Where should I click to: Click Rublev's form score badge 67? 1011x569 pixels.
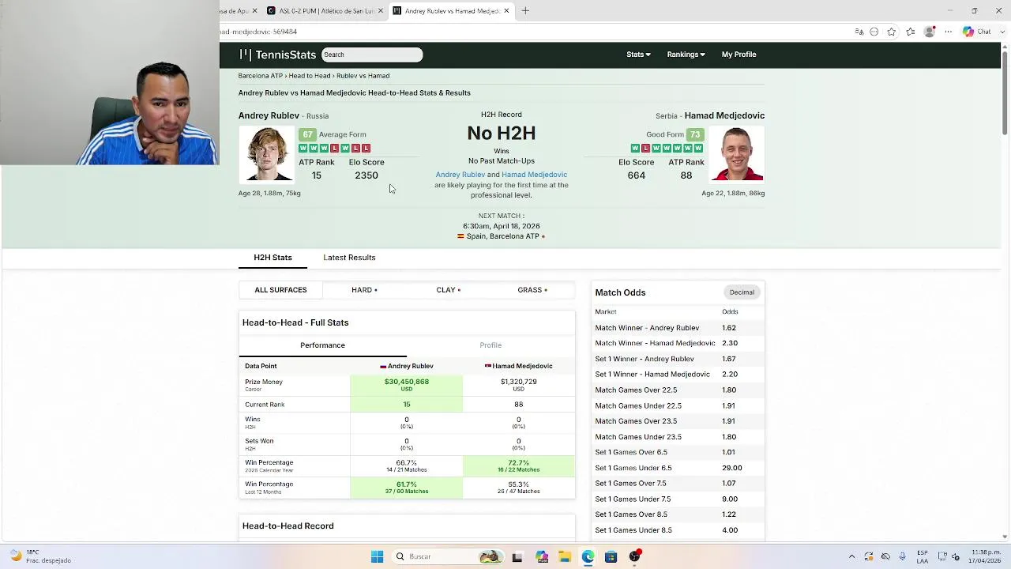307,134
